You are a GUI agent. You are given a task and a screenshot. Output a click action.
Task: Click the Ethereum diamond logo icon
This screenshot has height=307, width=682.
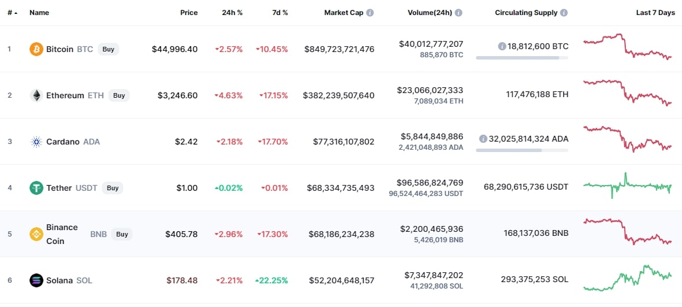pyautogui.click(x=36, y=95)
